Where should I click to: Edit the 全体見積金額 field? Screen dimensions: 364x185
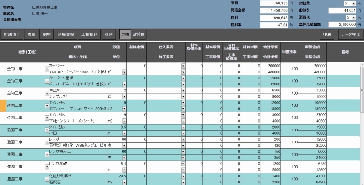click(x=343, y=24)
